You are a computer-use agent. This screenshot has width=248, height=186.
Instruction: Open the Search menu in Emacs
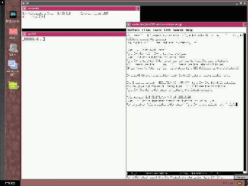(x=178, y=30)
